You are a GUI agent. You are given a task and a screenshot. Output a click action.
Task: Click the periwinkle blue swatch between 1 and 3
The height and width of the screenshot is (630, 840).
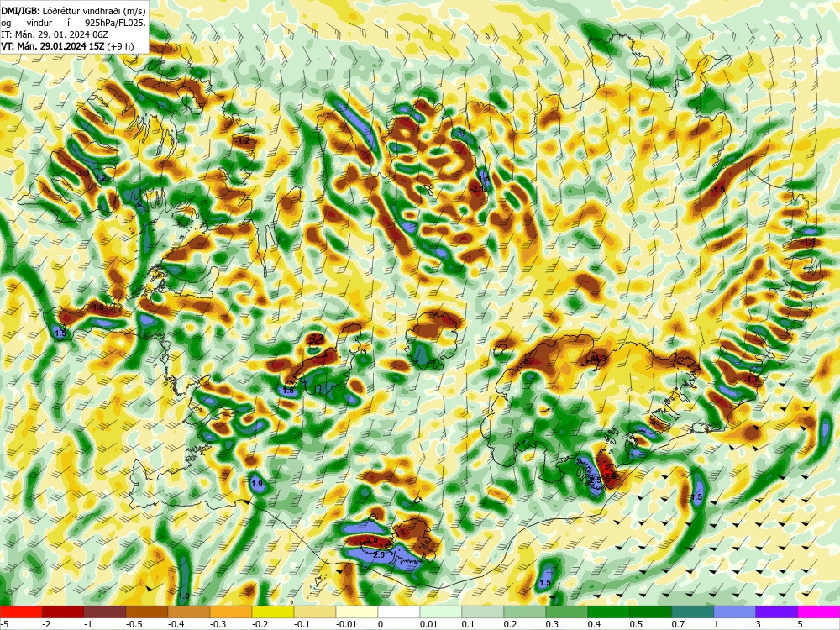[735, 612]
